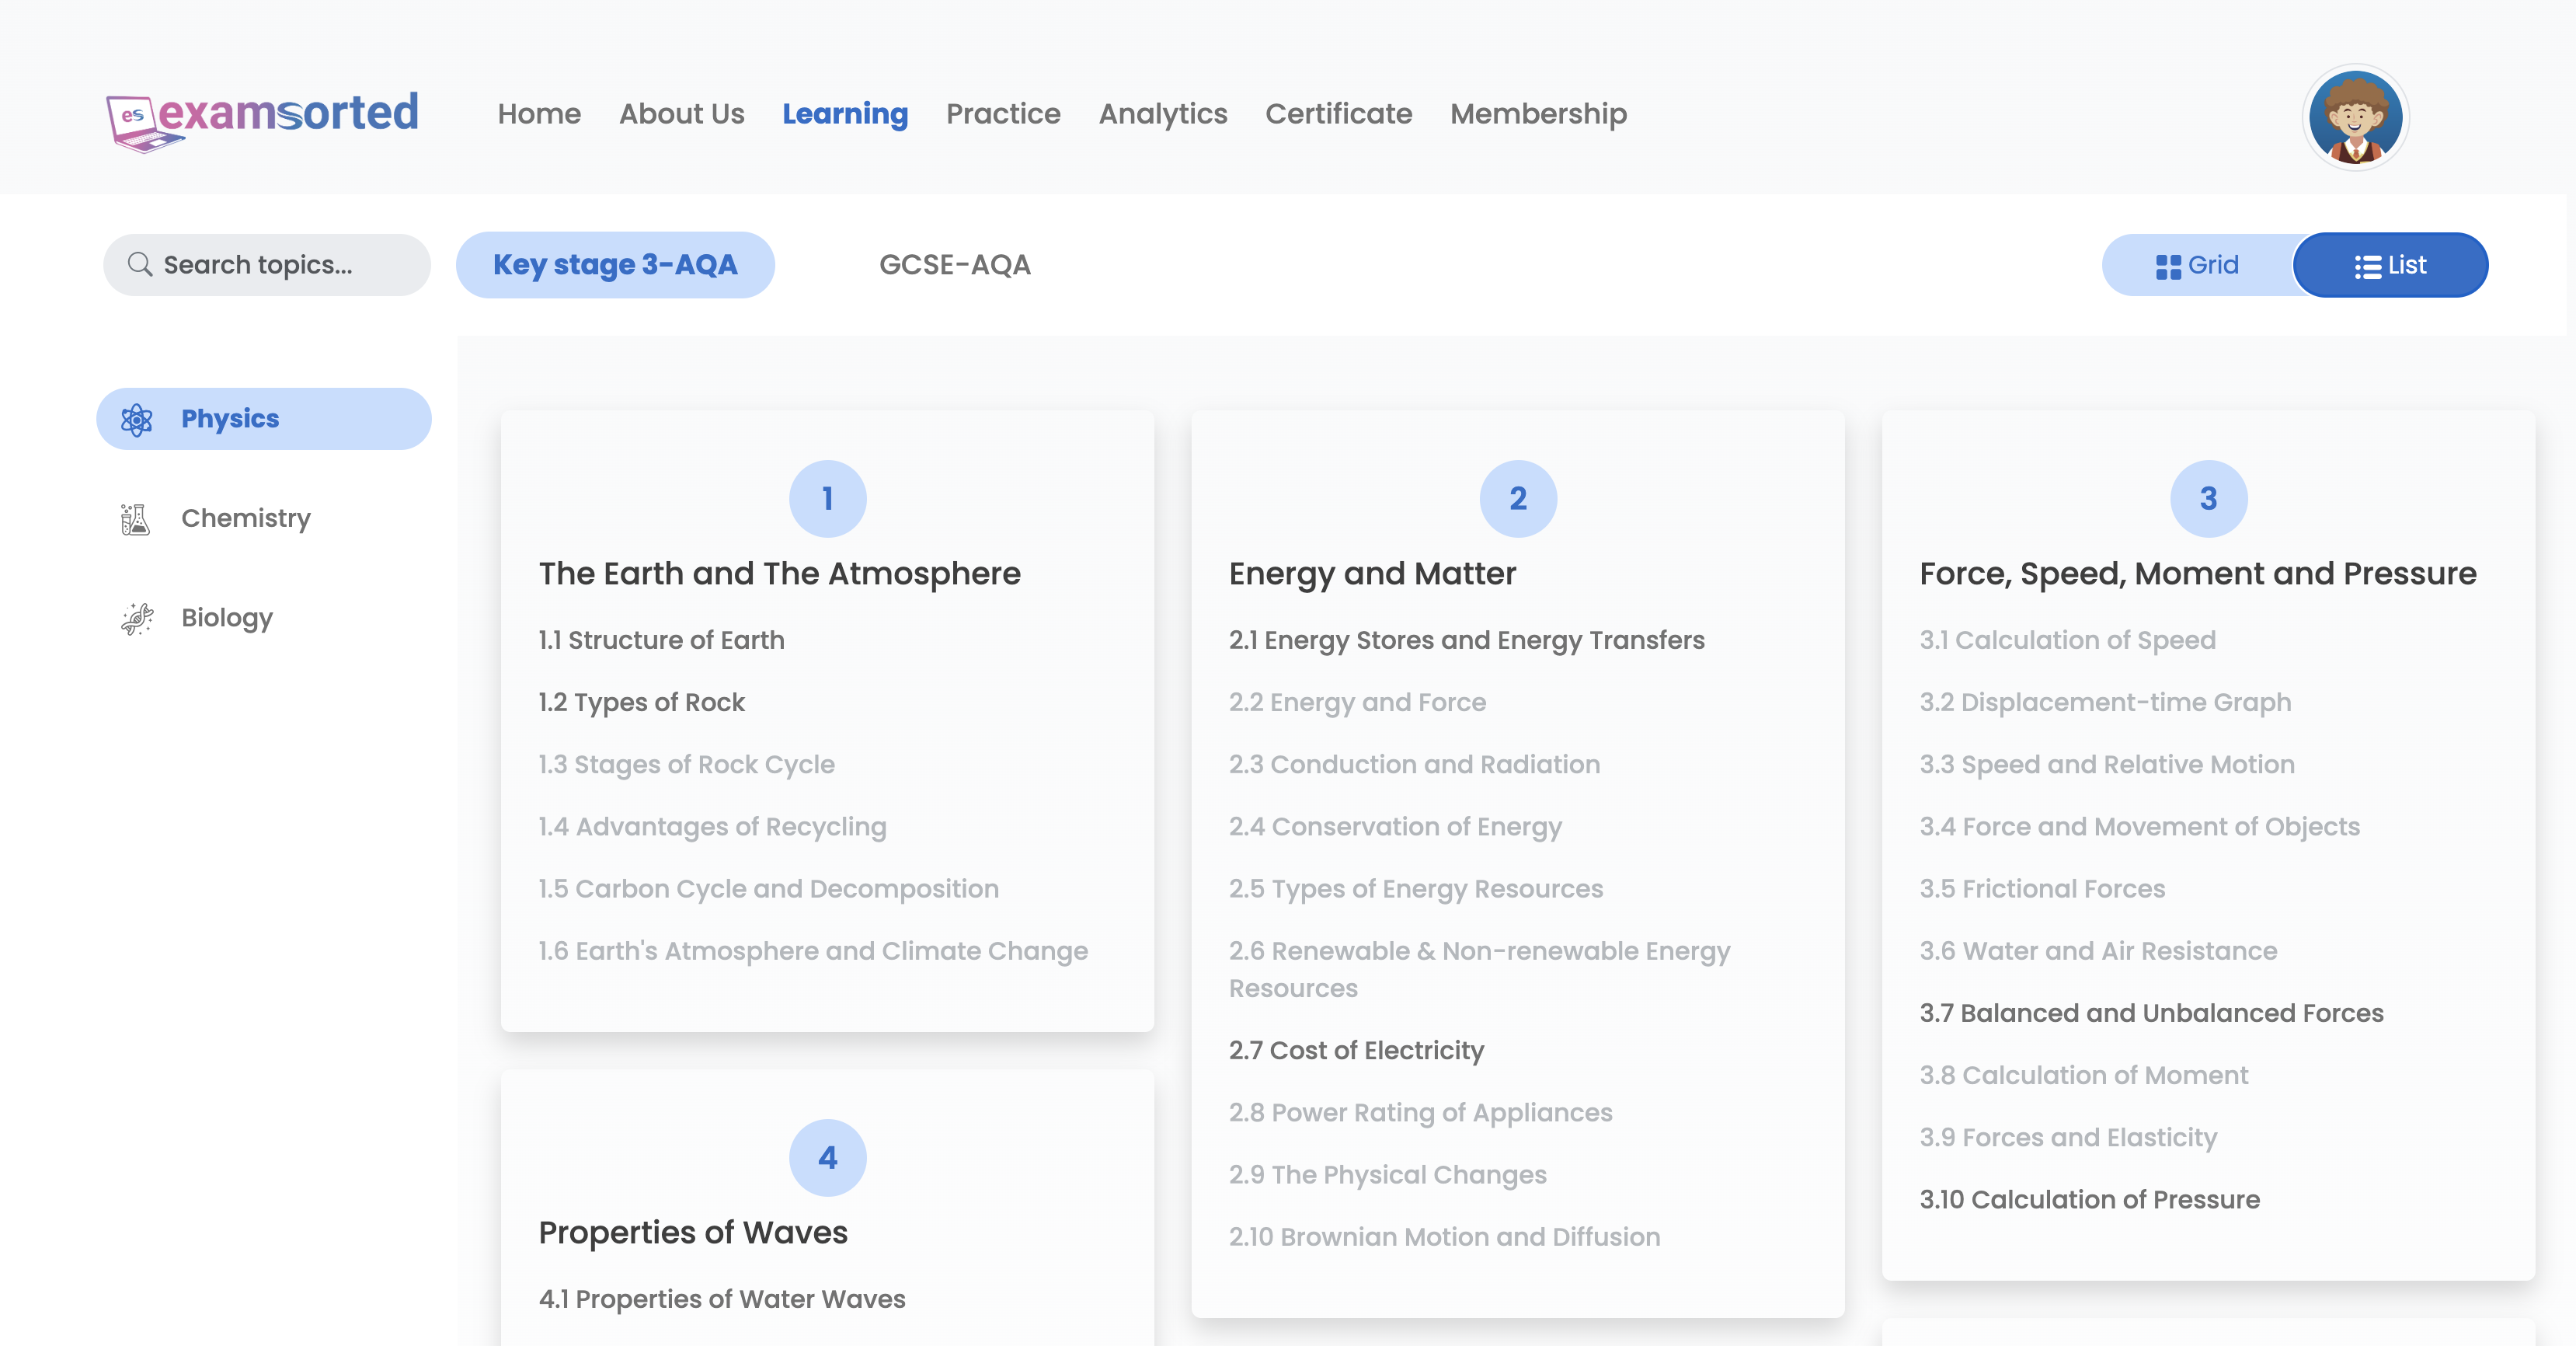
Task: Click the unit number 4 badge
Action: pyautogui.click(x=827, y=1157)
